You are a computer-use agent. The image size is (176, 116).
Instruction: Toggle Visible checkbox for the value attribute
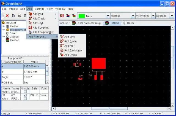pos(25,99)
